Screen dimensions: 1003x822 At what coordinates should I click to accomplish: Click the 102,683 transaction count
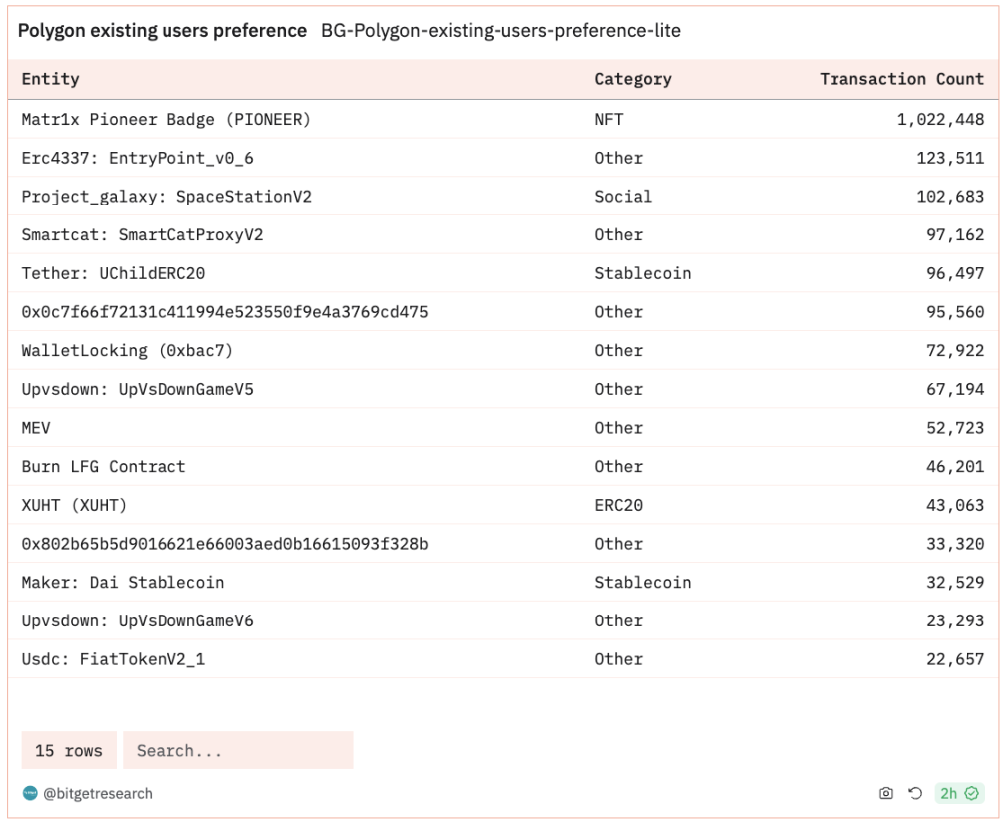[x=950, y=196]
